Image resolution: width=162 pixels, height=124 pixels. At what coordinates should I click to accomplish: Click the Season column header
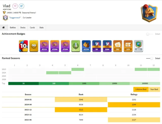(x=28, y=95)
